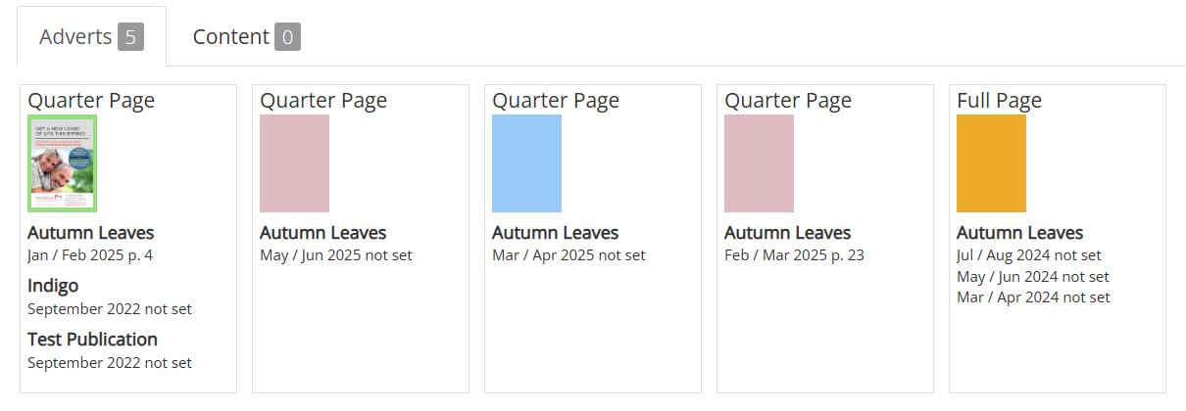This screenshot has width=1186, height=411.
Task: Open the Jan / Feb 2025 p. 4 issue
Action: coord(90,255)
